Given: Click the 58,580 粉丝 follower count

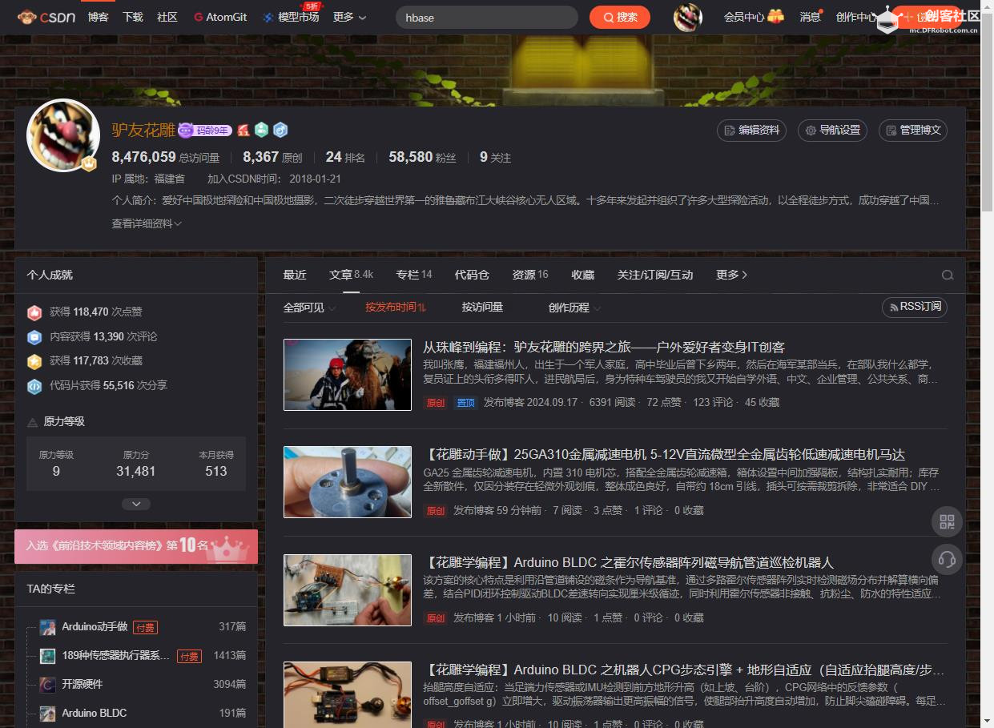Looking at the screenshot, I should pyautogui.click(x=422, y=158).
